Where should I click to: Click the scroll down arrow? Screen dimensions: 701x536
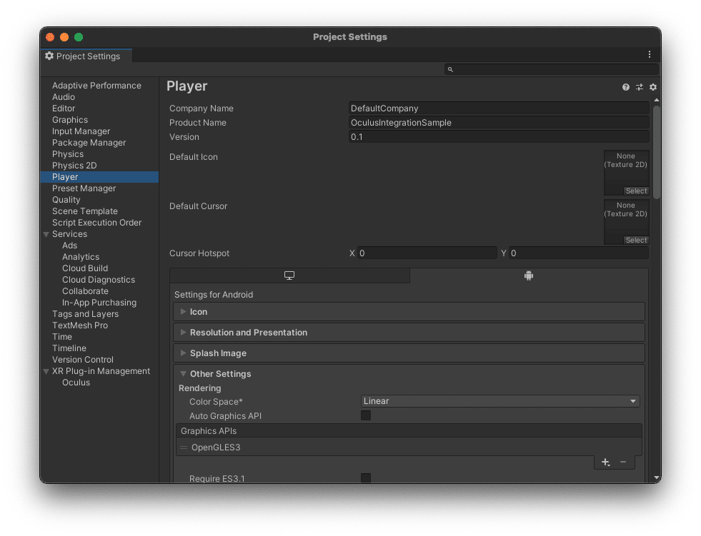point(656,478)
